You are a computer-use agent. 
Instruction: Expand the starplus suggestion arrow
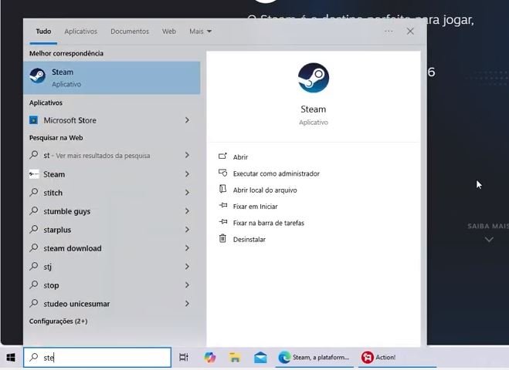188,230
